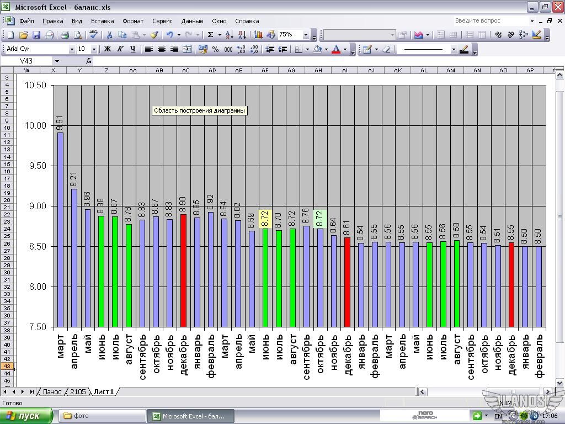565x424 pixels.
Task: Open the Вставка menu
Action: coord(102,21)
